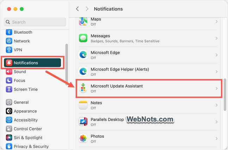Click the Parallels Desktop icon
The image size is (228, 150).
point(83,122)
